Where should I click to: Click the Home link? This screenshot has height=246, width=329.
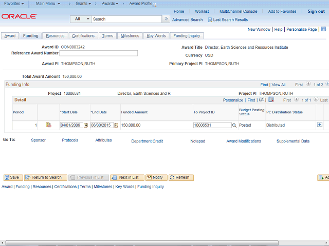179,11
